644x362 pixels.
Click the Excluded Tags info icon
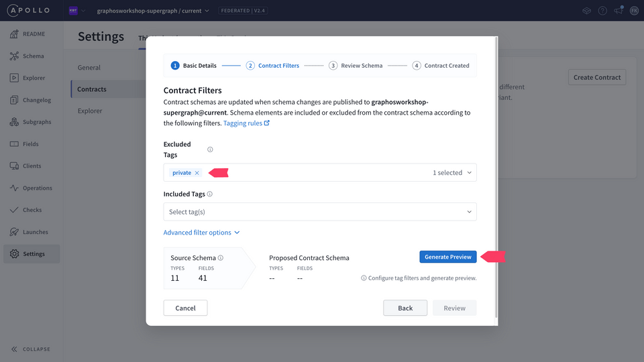click(210, 149)
